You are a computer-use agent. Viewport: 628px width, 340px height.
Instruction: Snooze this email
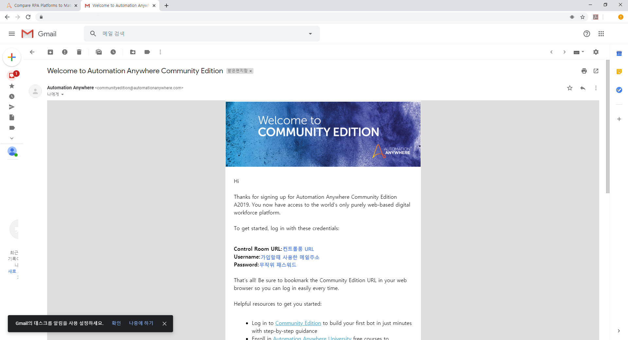pyautogui.click(x=113, y=52)
